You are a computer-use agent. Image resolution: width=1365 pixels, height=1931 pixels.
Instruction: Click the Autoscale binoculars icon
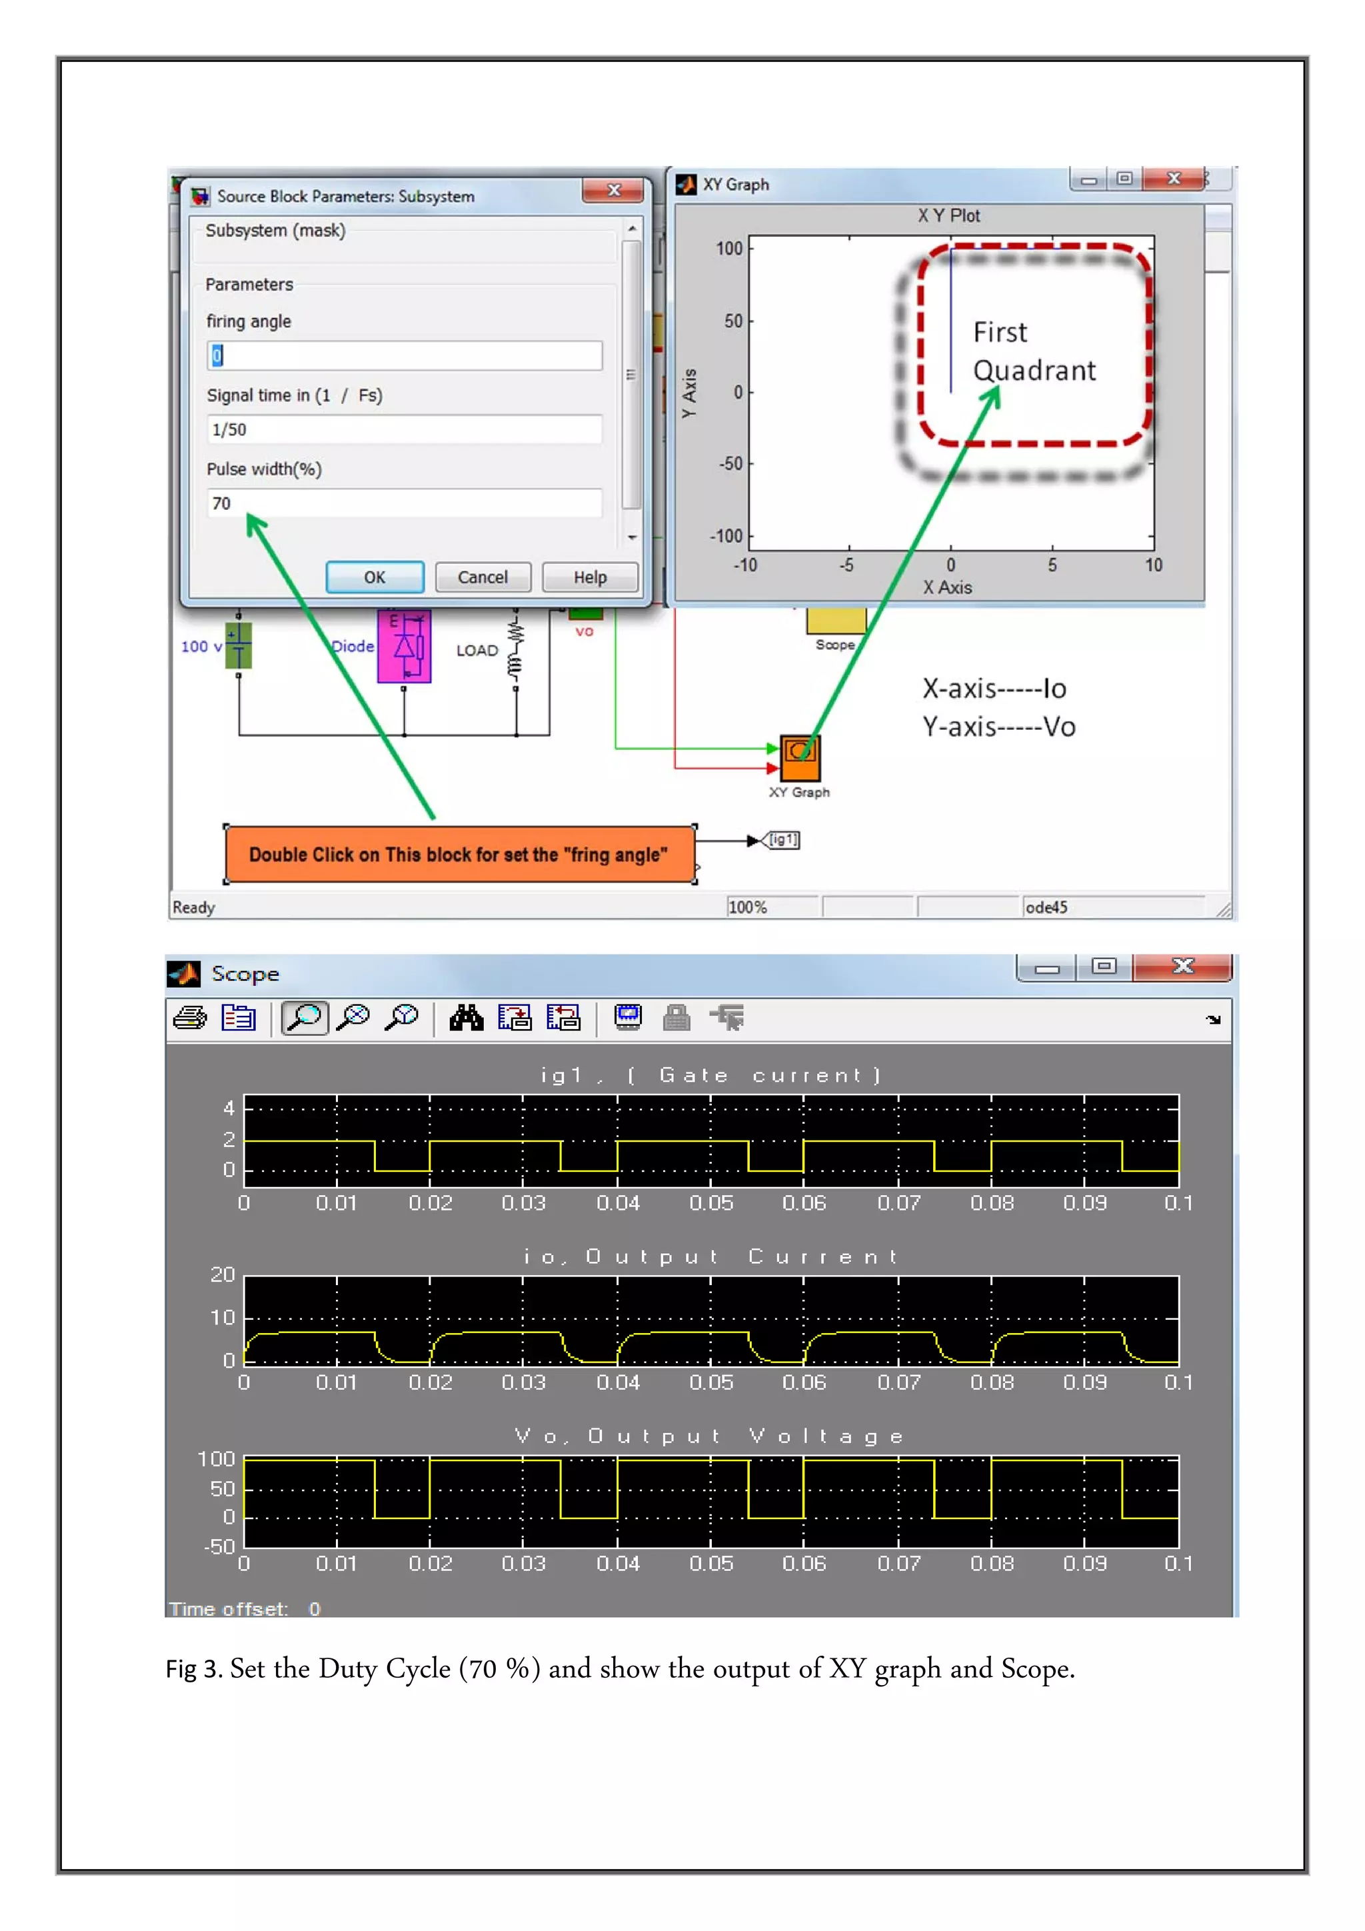[x=466, y=1018]
